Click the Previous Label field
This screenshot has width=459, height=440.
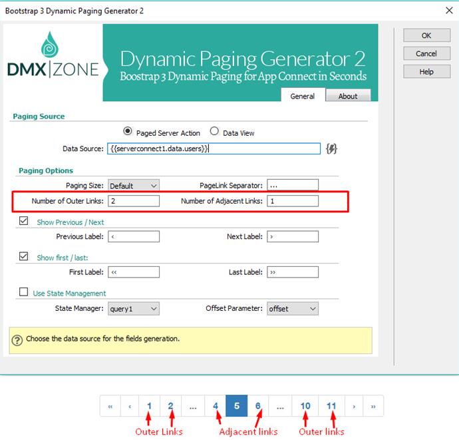[x=134, y=236]
